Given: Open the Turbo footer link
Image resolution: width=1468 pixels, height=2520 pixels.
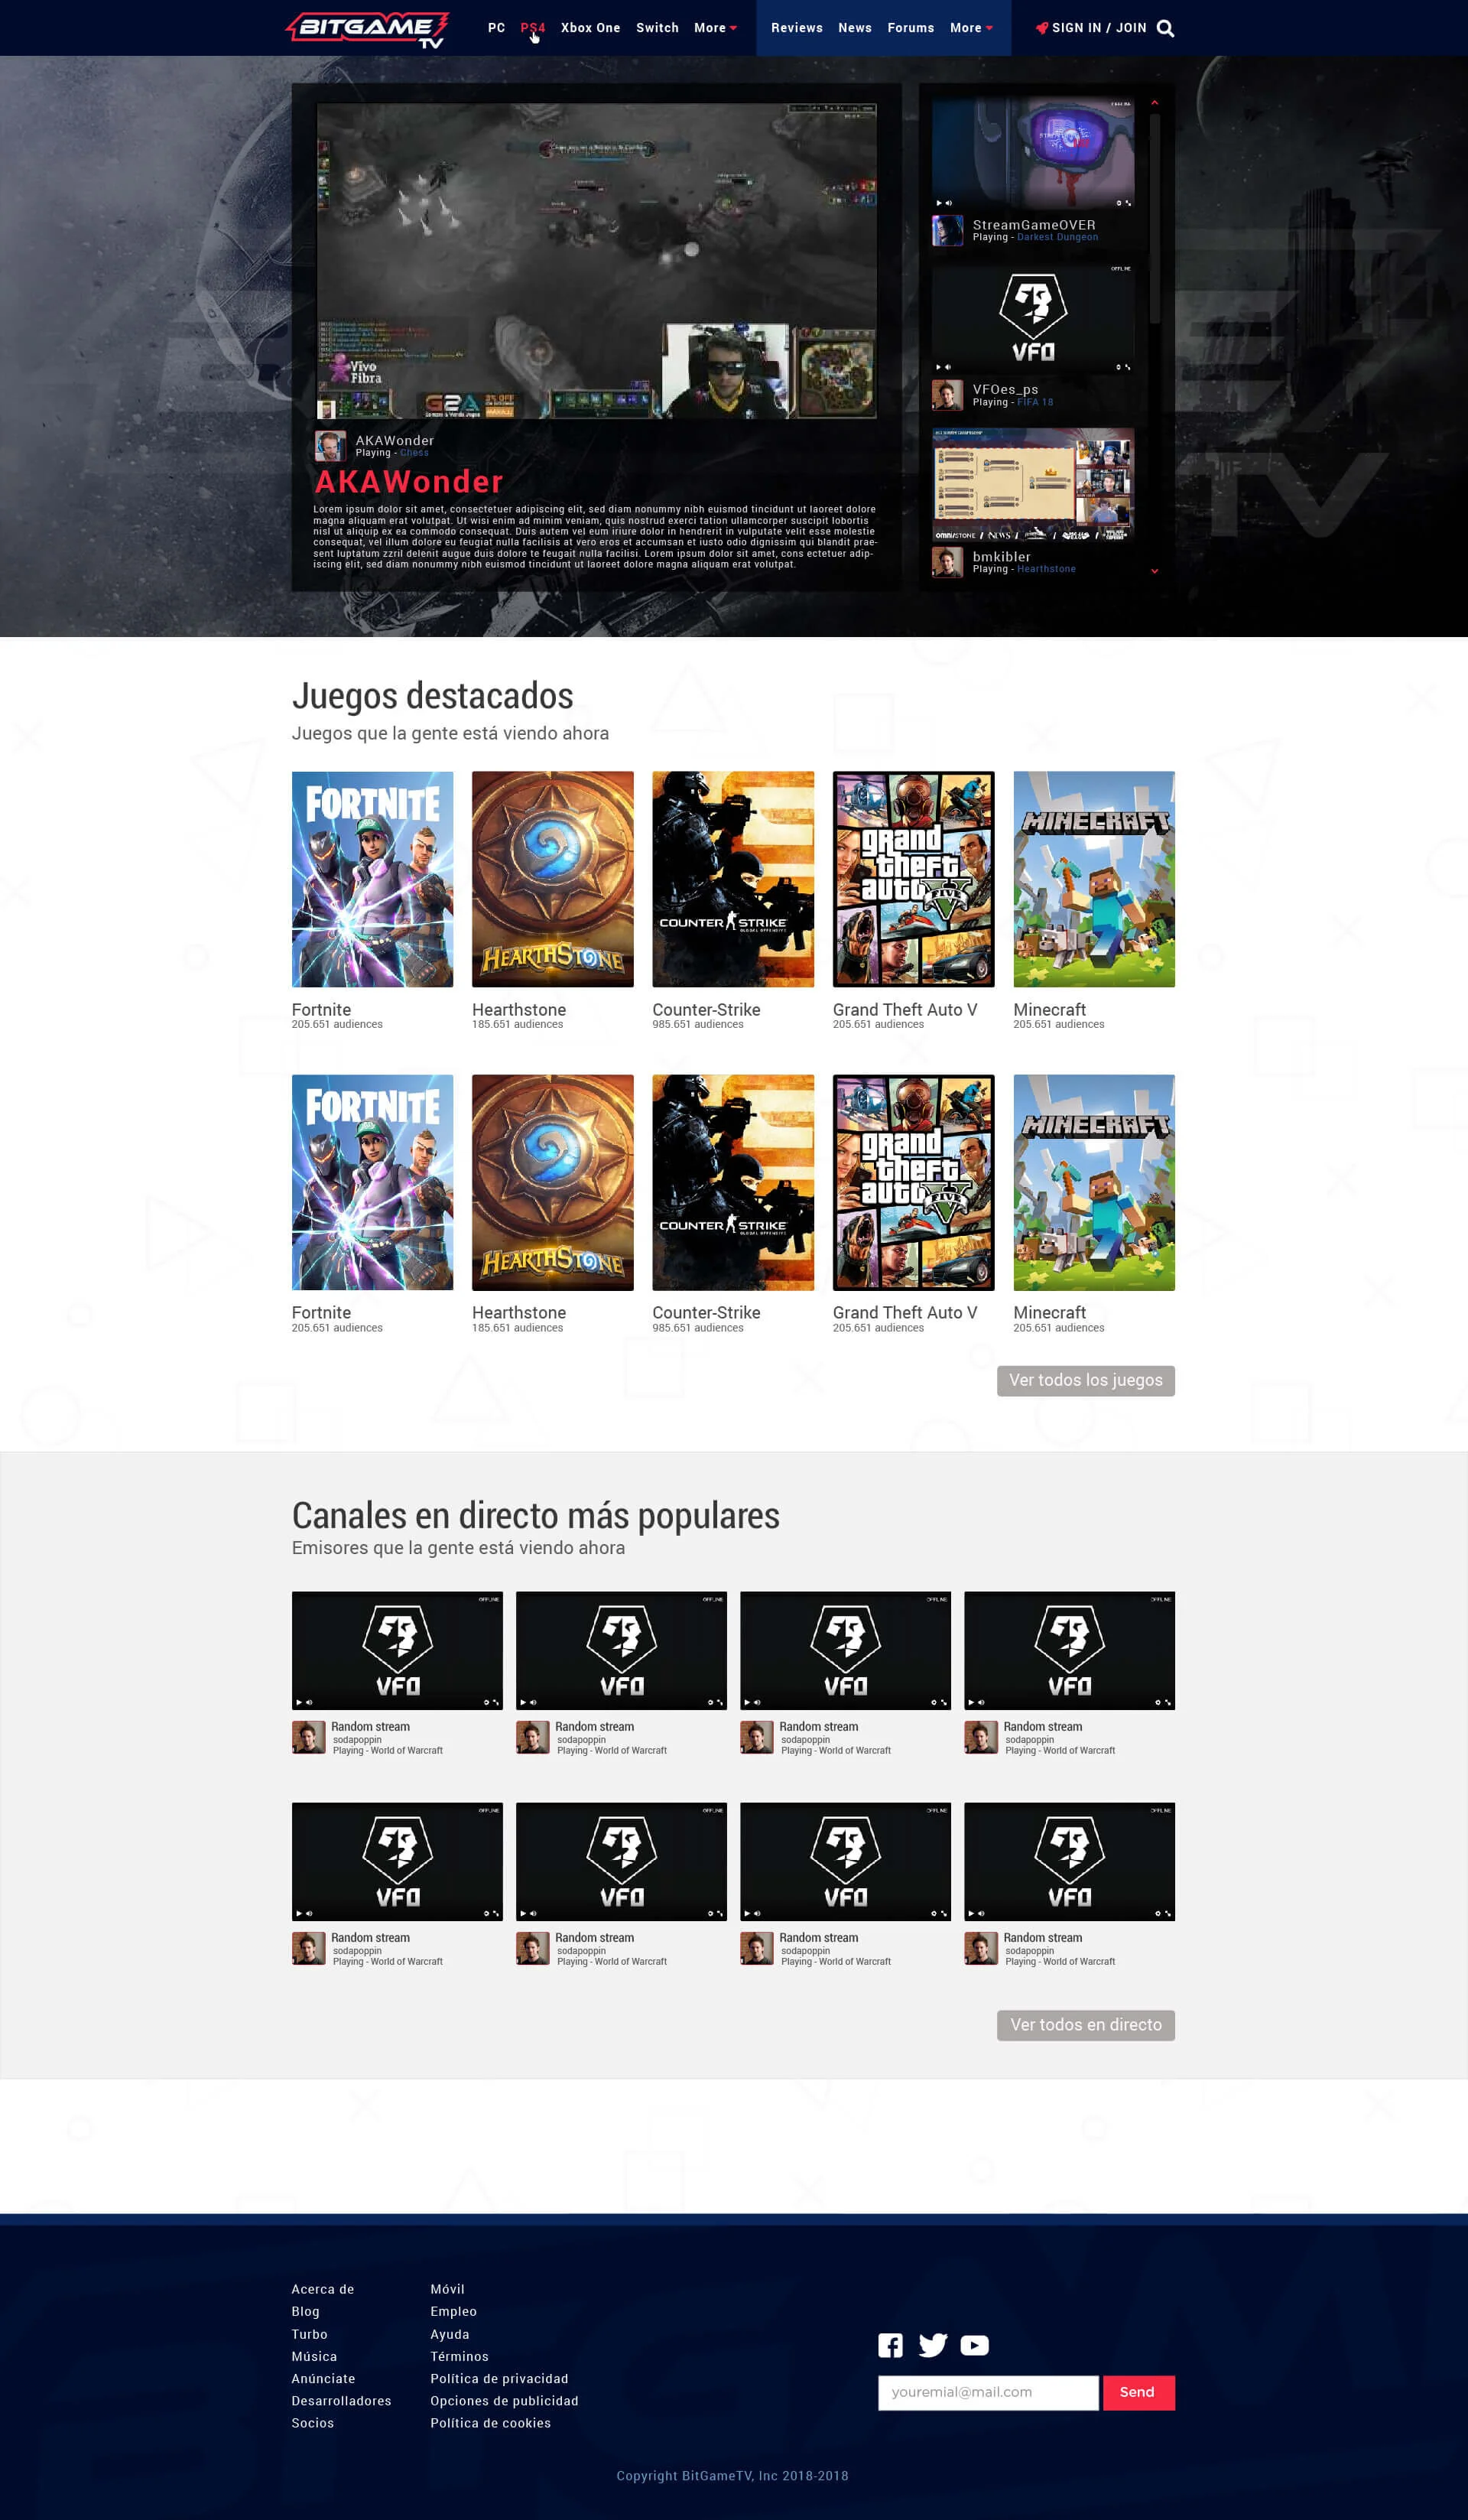Looking at the screenshot, I should (310, 2334).
